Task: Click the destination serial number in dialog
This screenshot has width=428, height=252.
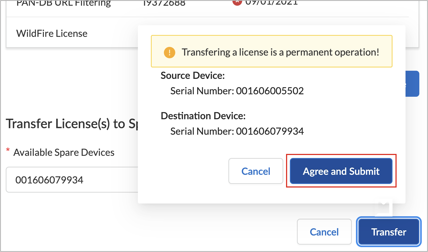Action: [270, 131]
